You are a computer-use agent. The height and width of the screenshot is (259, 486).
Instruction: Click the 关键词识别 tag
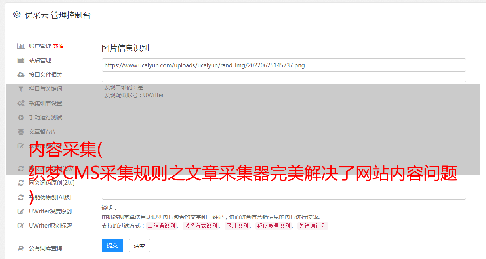(313, 226)
